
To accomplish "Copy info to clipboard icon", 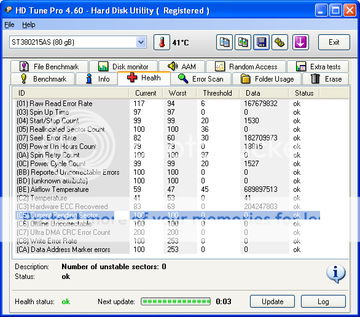I will coord(224,42).
